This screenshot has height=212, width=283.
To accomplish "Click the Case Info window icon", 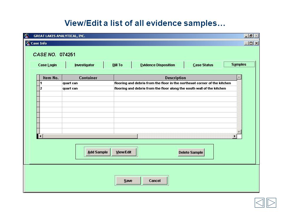I will pyautogui.click(x=28, y=43).
